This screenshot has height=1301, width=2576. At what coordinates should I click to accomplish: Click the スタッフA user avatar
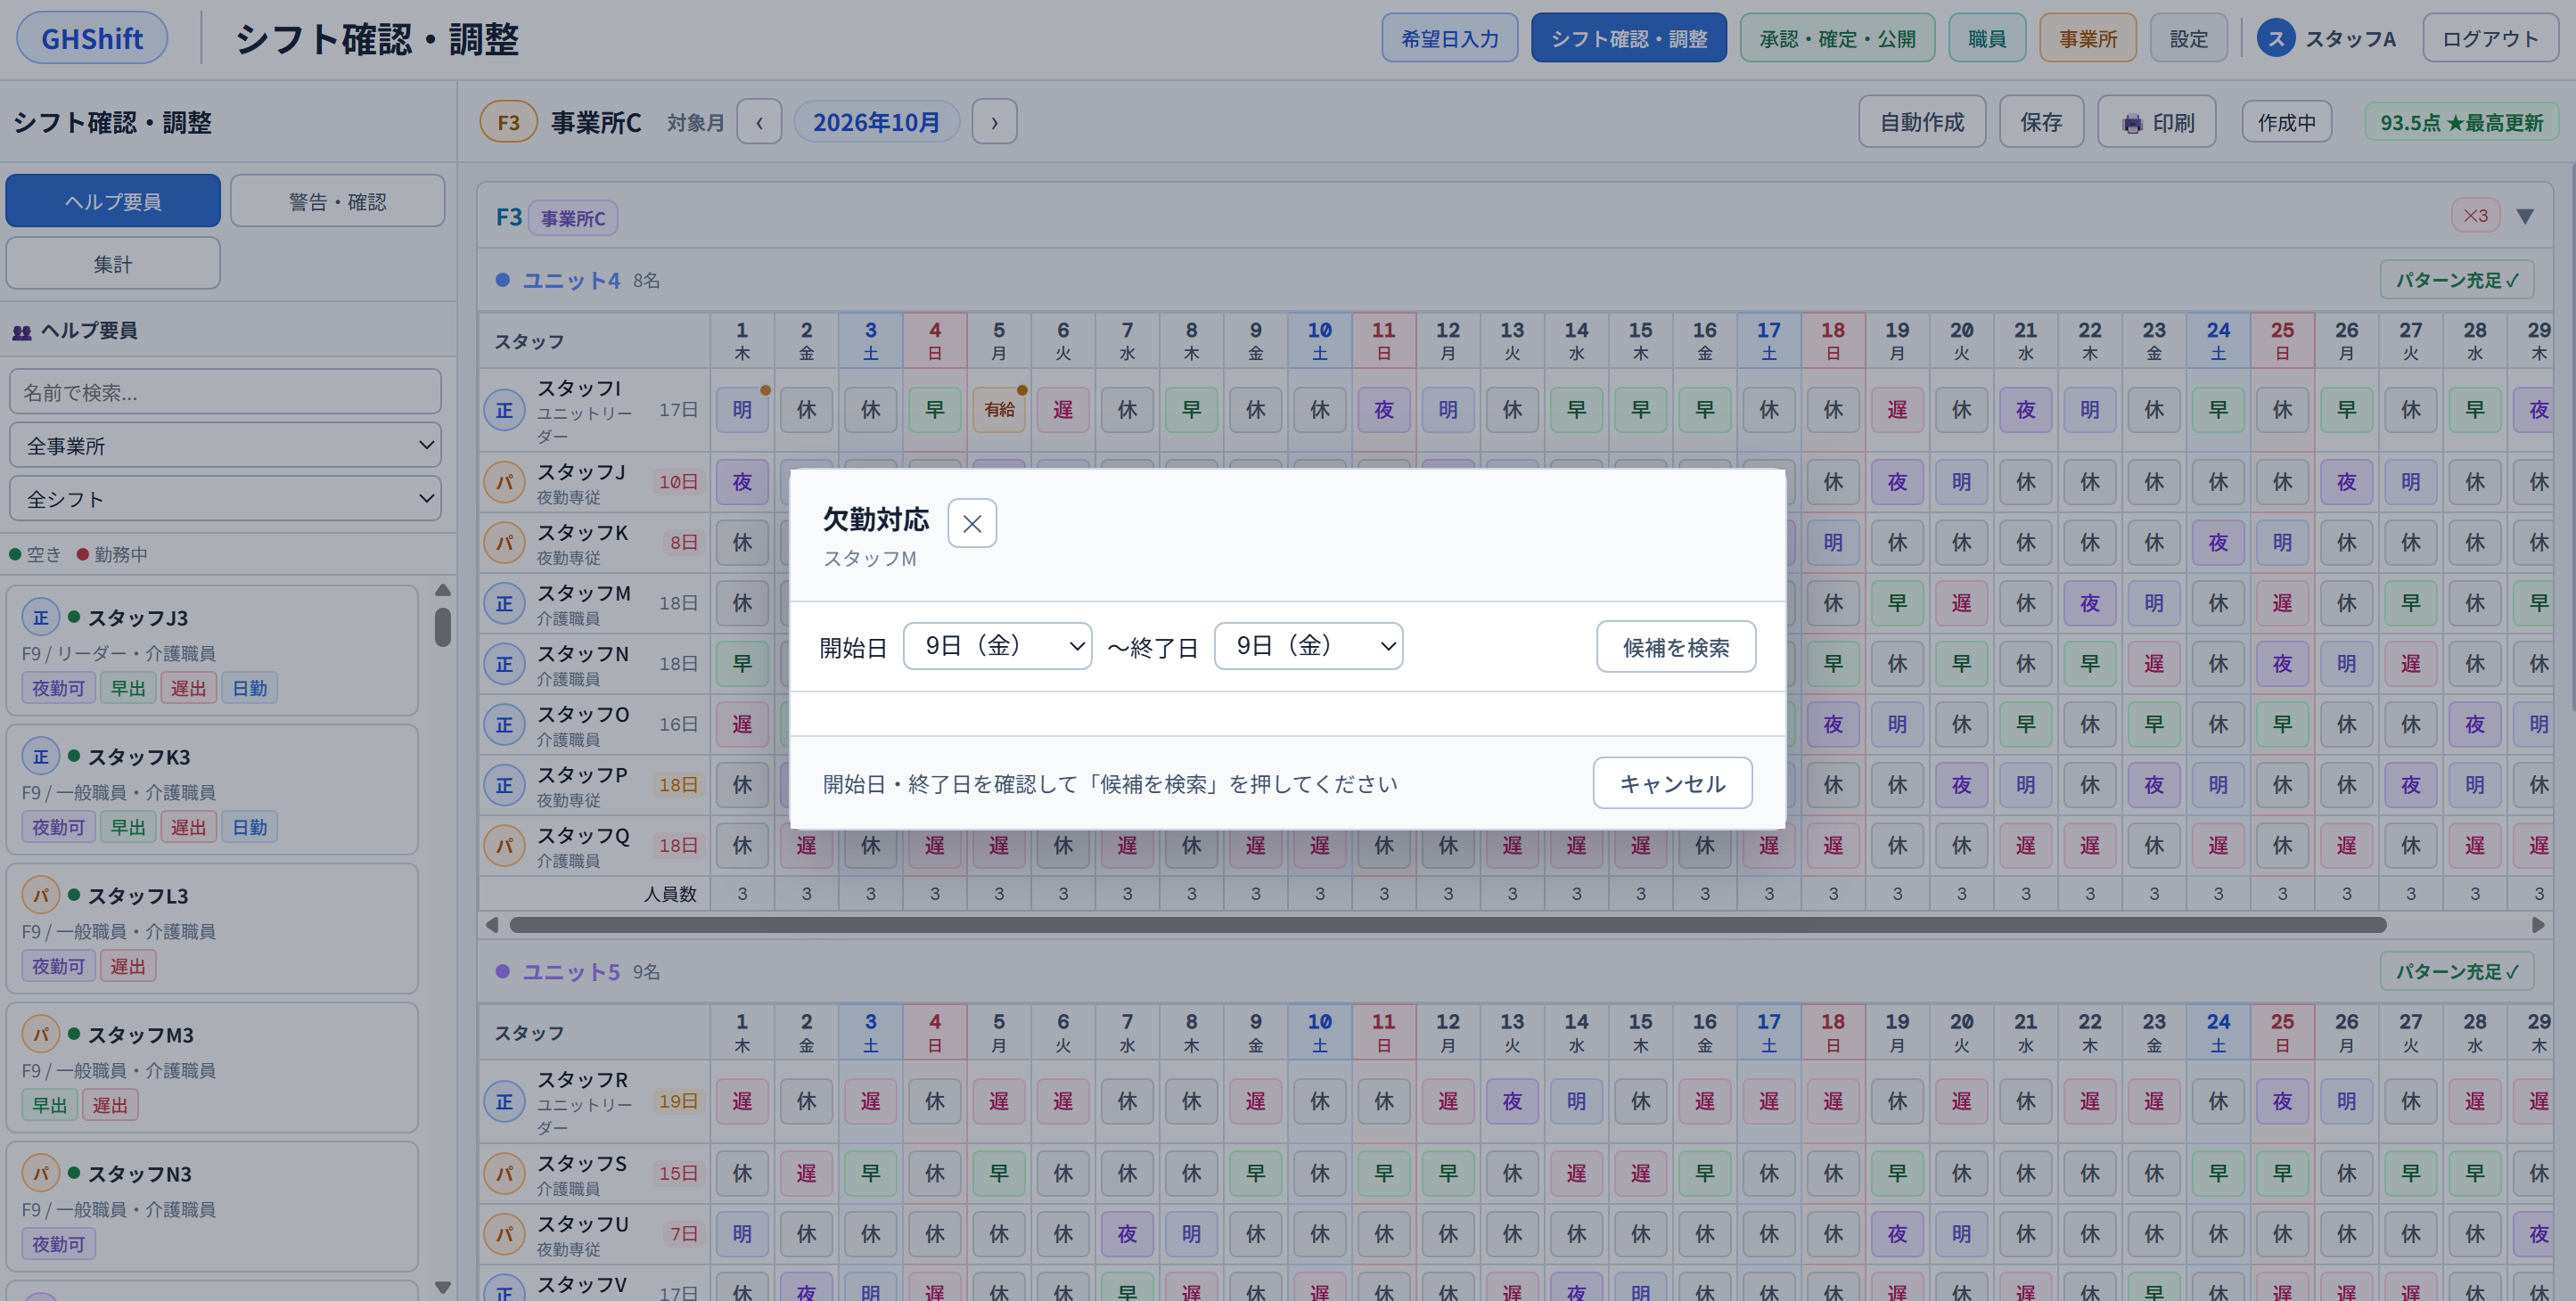tap(2275, 38)
